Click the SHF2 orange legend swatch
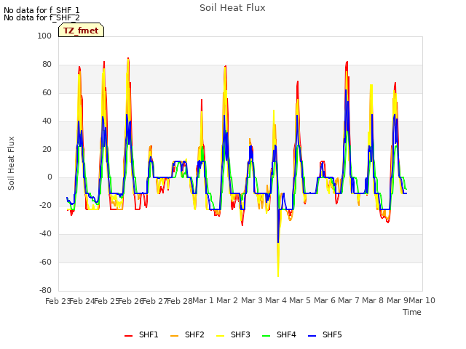466x349 pixels. click(x=175, y=336)
